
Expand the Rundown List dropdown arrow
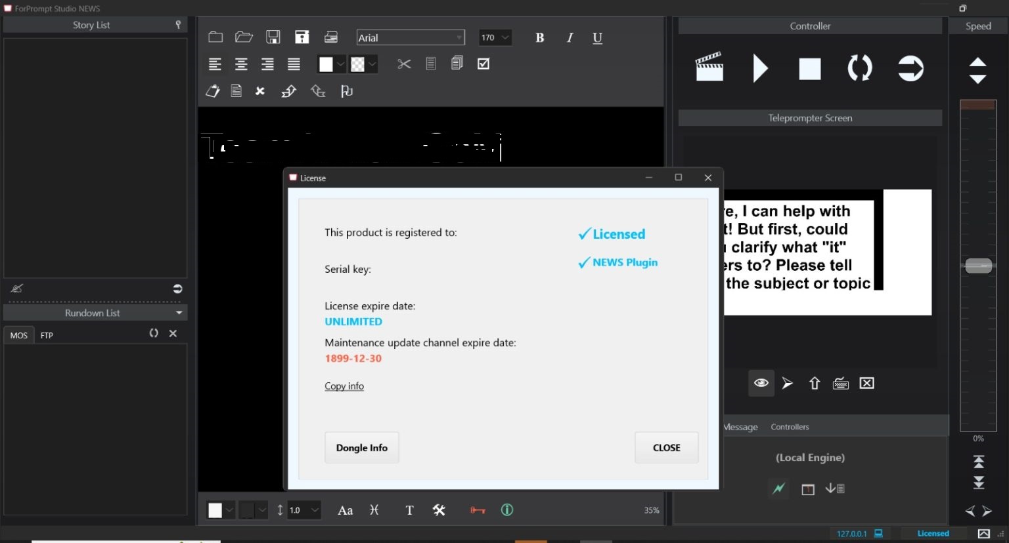179,313
